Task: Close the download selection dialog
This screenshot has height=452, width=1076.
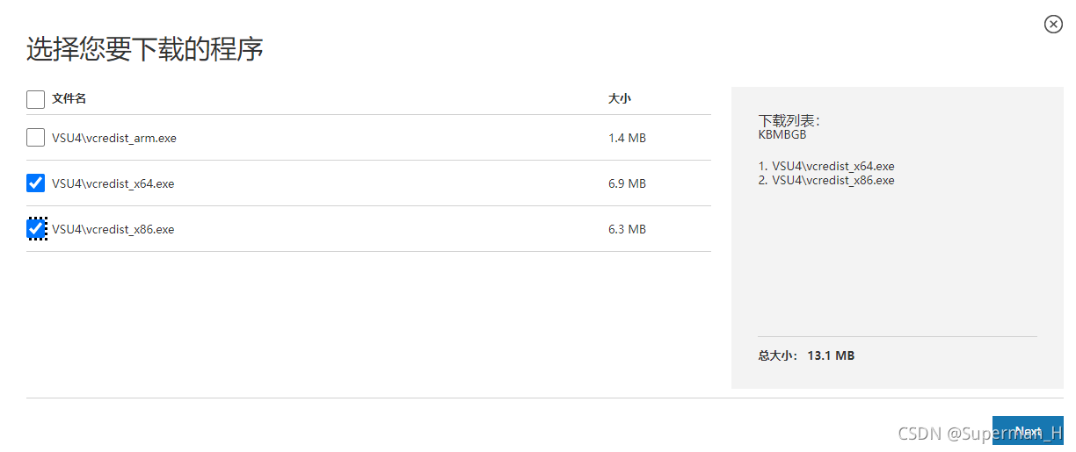Action: coord(1053,25)
